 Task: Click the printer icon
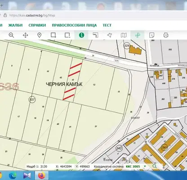click(166, 35)
